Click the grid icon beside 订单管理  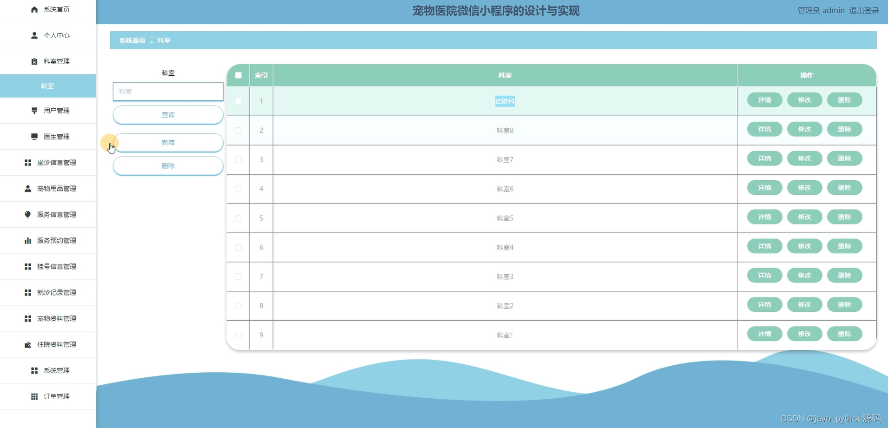(34, 397)
